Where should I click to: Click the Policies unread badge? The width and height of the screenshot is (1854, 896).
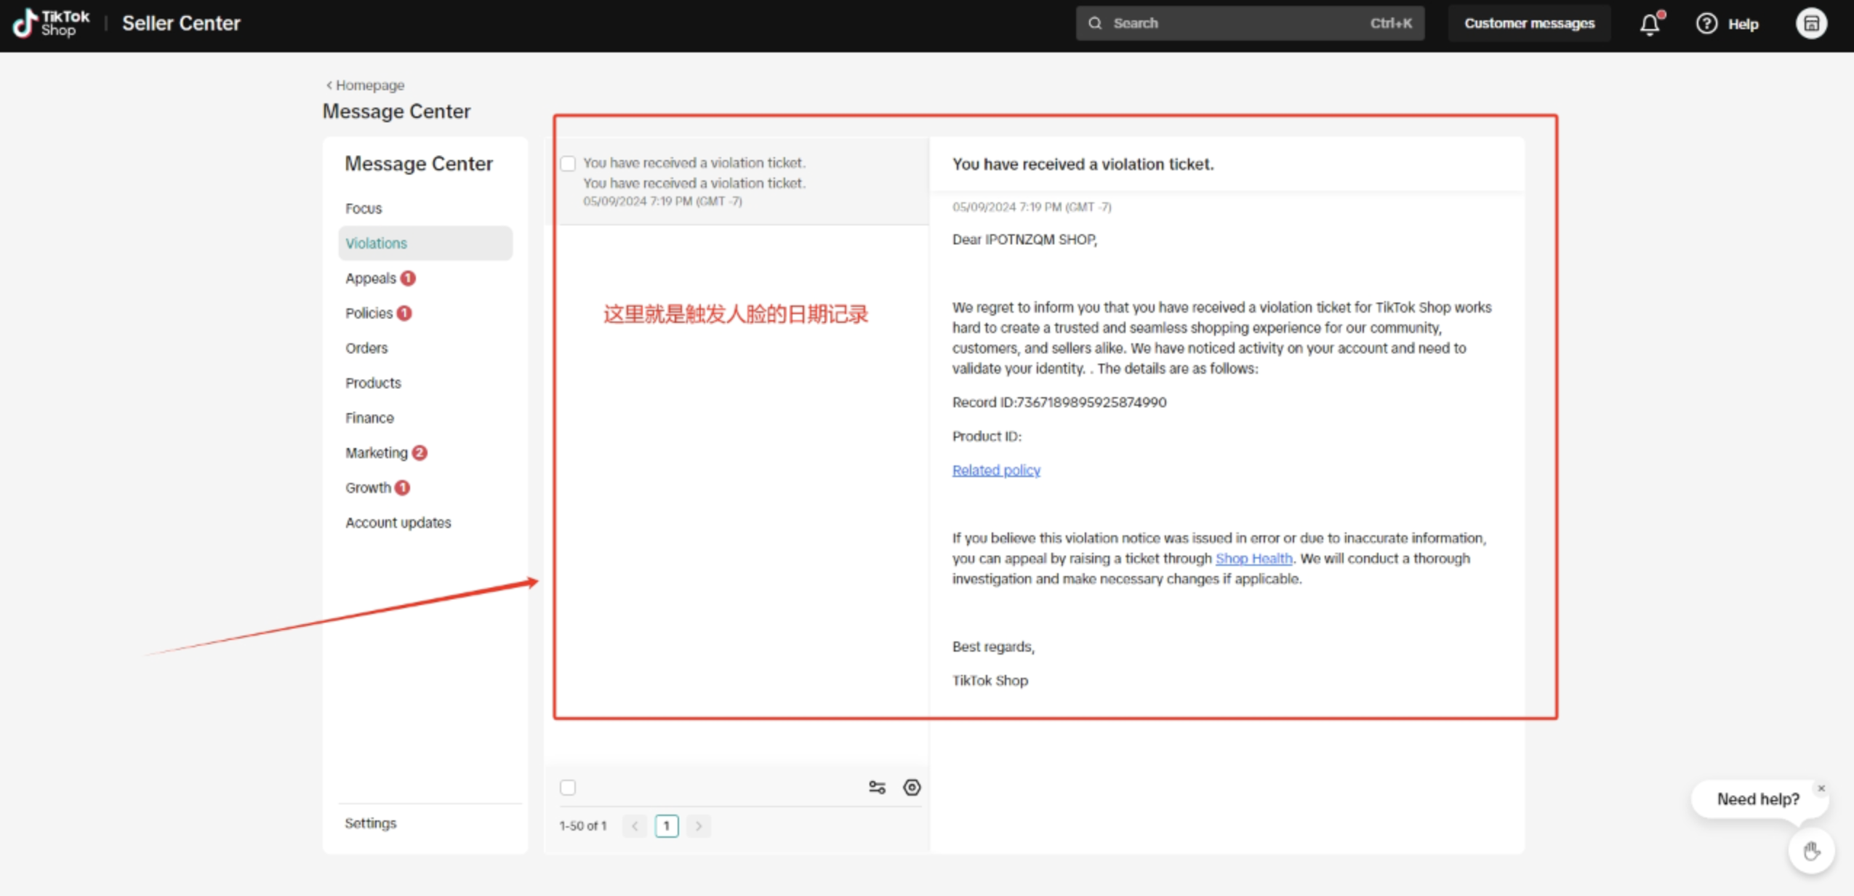click(404, 313)
